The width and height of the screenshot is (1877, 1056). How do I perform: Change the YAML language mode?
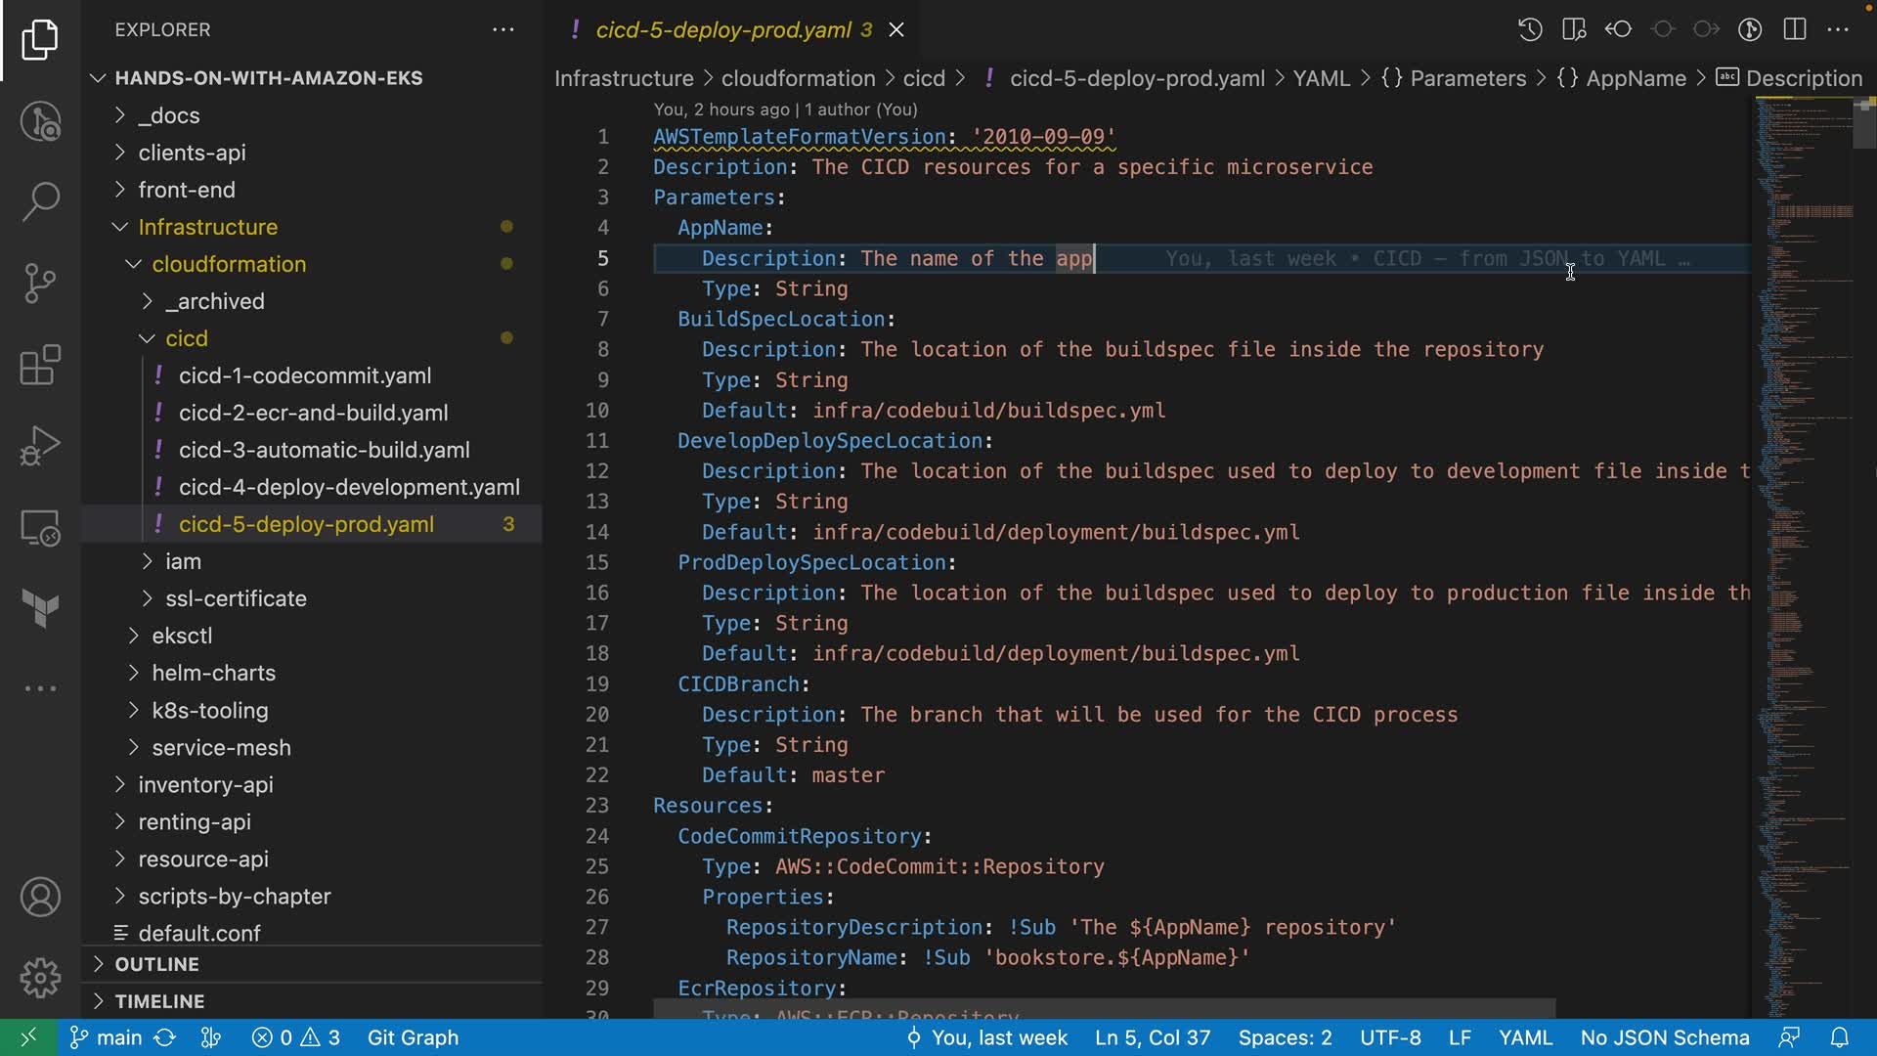click(1525, 1037)
